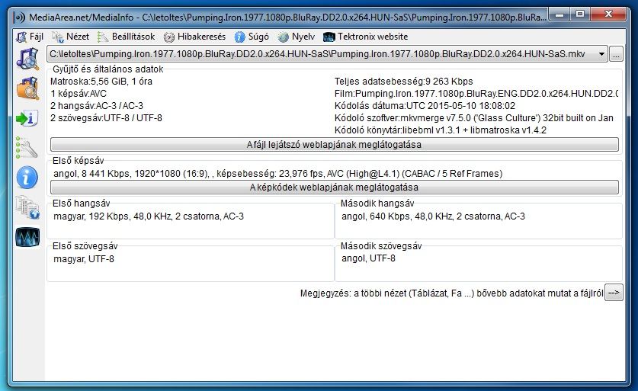Open the Nyelv menu

tap(297, 37)
